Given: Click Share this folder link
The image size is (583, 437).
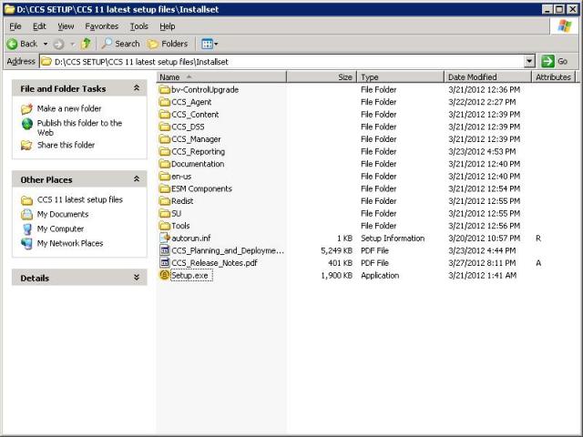Looking at the screenshot, I should 66,145.
